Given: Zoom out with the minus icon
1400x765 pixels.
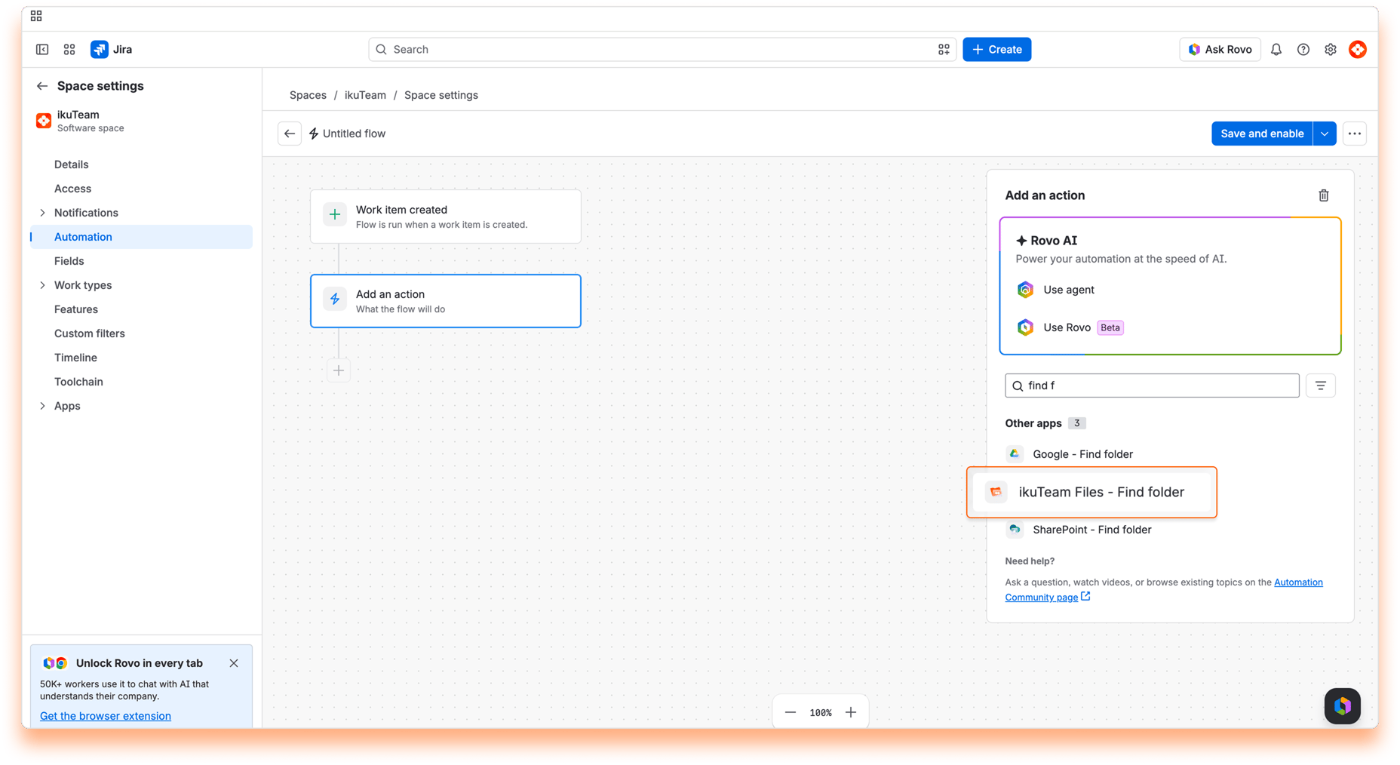Looking at the screenshot, I should pyautogui.click(x=791, y=712).
